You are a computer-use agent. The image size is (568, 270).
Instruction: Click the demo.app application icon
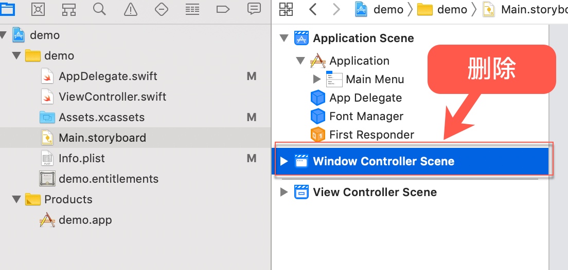click(47, 219)
